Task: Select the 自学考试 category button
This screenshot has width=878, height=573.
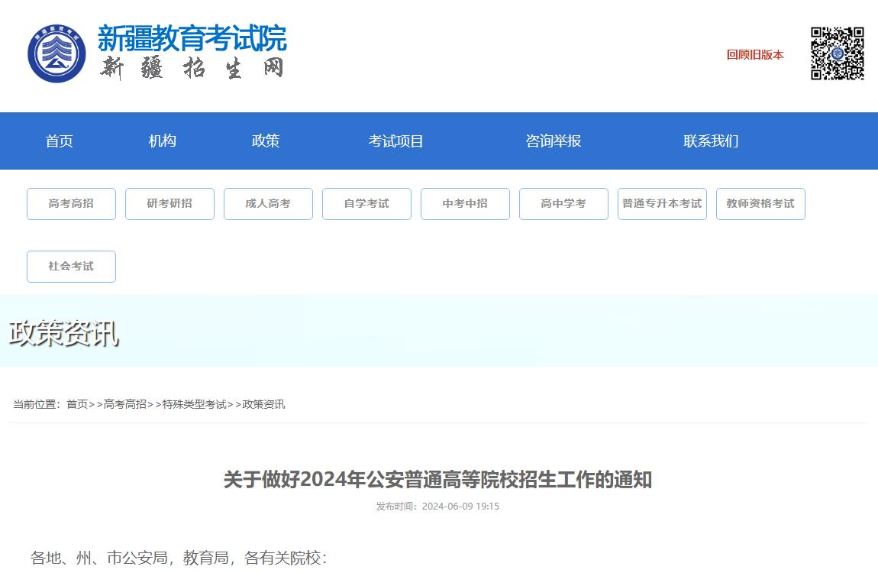Action: coord(366,203)
